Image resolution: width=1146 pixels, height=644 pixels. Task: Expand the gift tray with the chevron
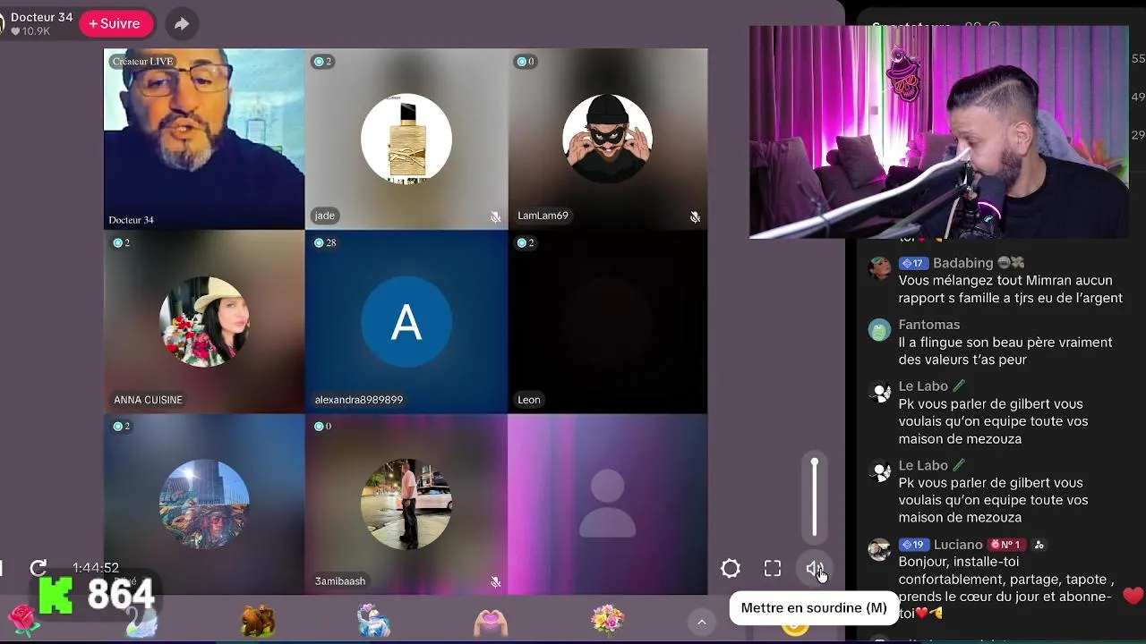coord(702,622)
